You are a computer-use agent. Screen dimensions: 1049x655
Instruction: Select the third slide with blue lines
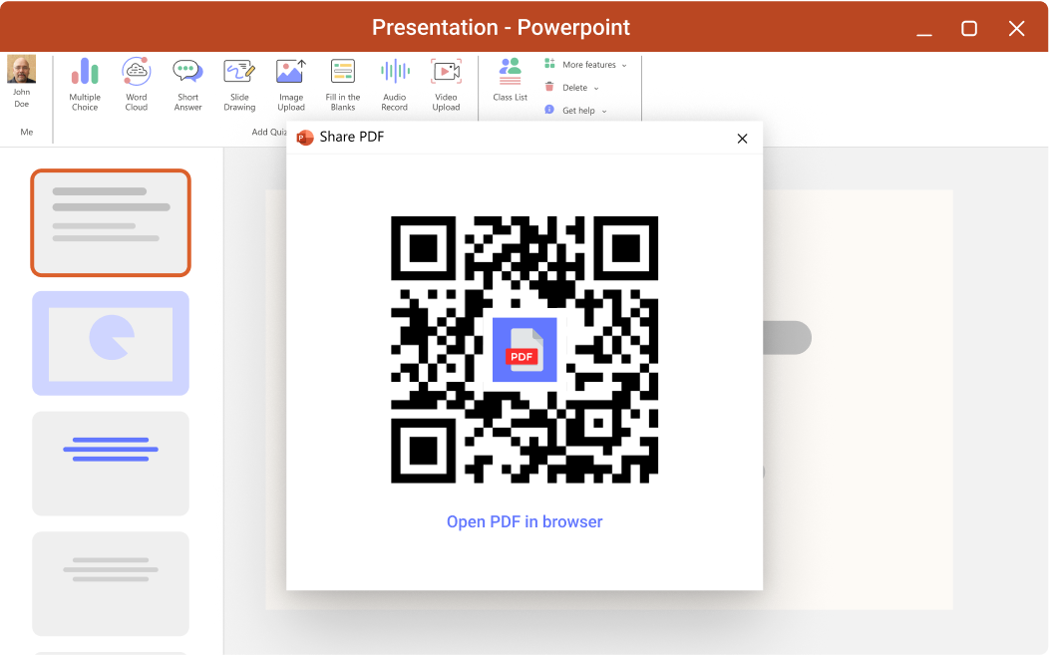[111, 464]
